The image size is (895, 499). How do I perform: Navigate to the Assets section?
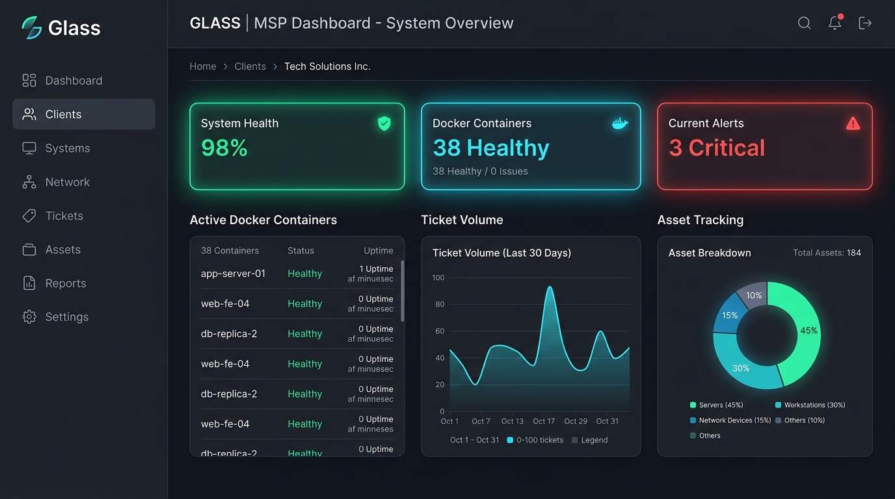point(84,249)
